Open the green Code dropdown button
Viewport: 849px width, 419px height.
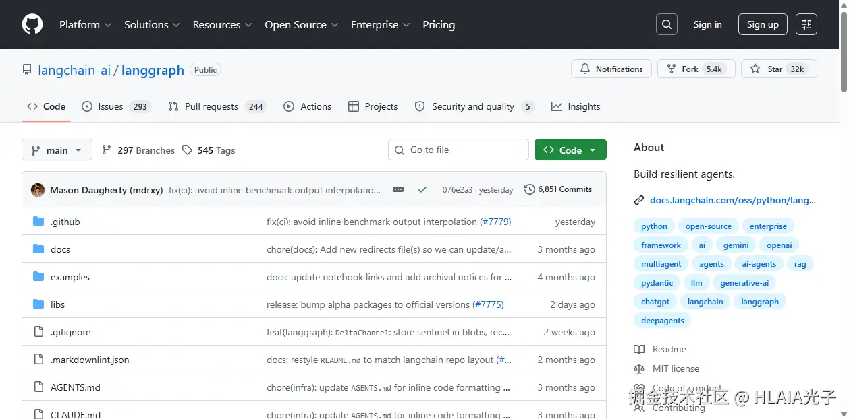[x=570, y=150]
